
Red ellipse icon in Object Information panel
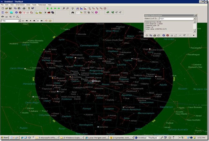click(x=167, y=35)
